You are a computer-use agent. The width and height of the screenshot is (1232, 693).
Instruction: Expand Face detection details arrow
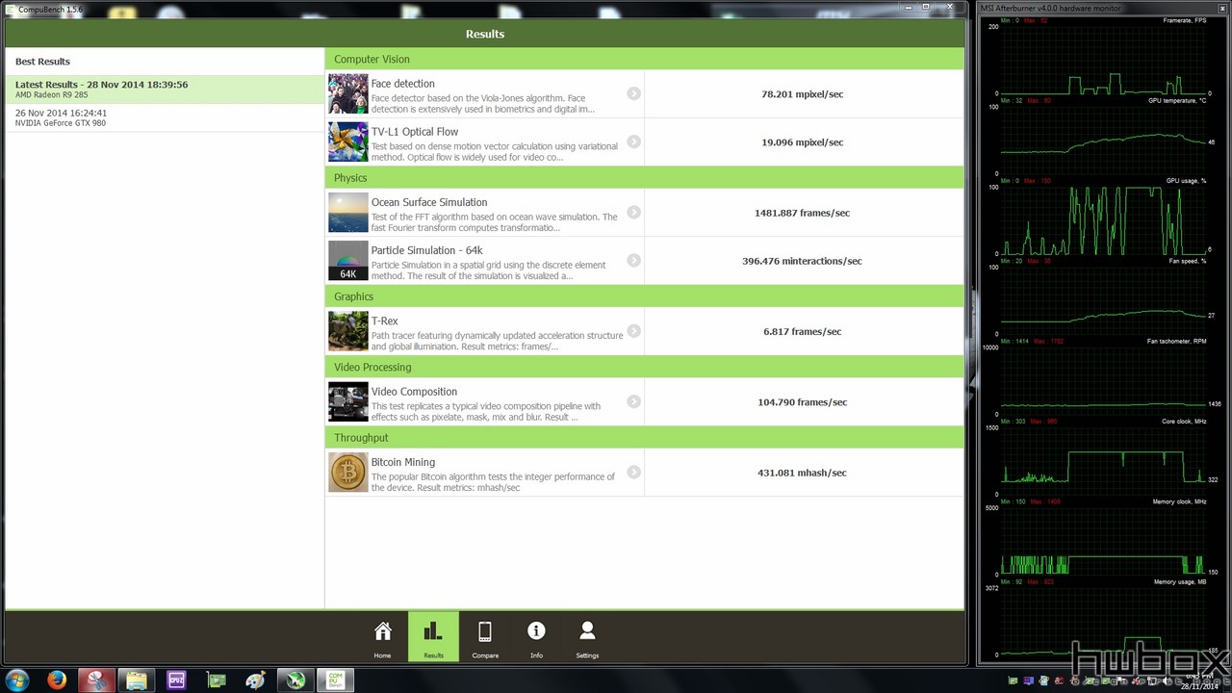click(633, 93)
